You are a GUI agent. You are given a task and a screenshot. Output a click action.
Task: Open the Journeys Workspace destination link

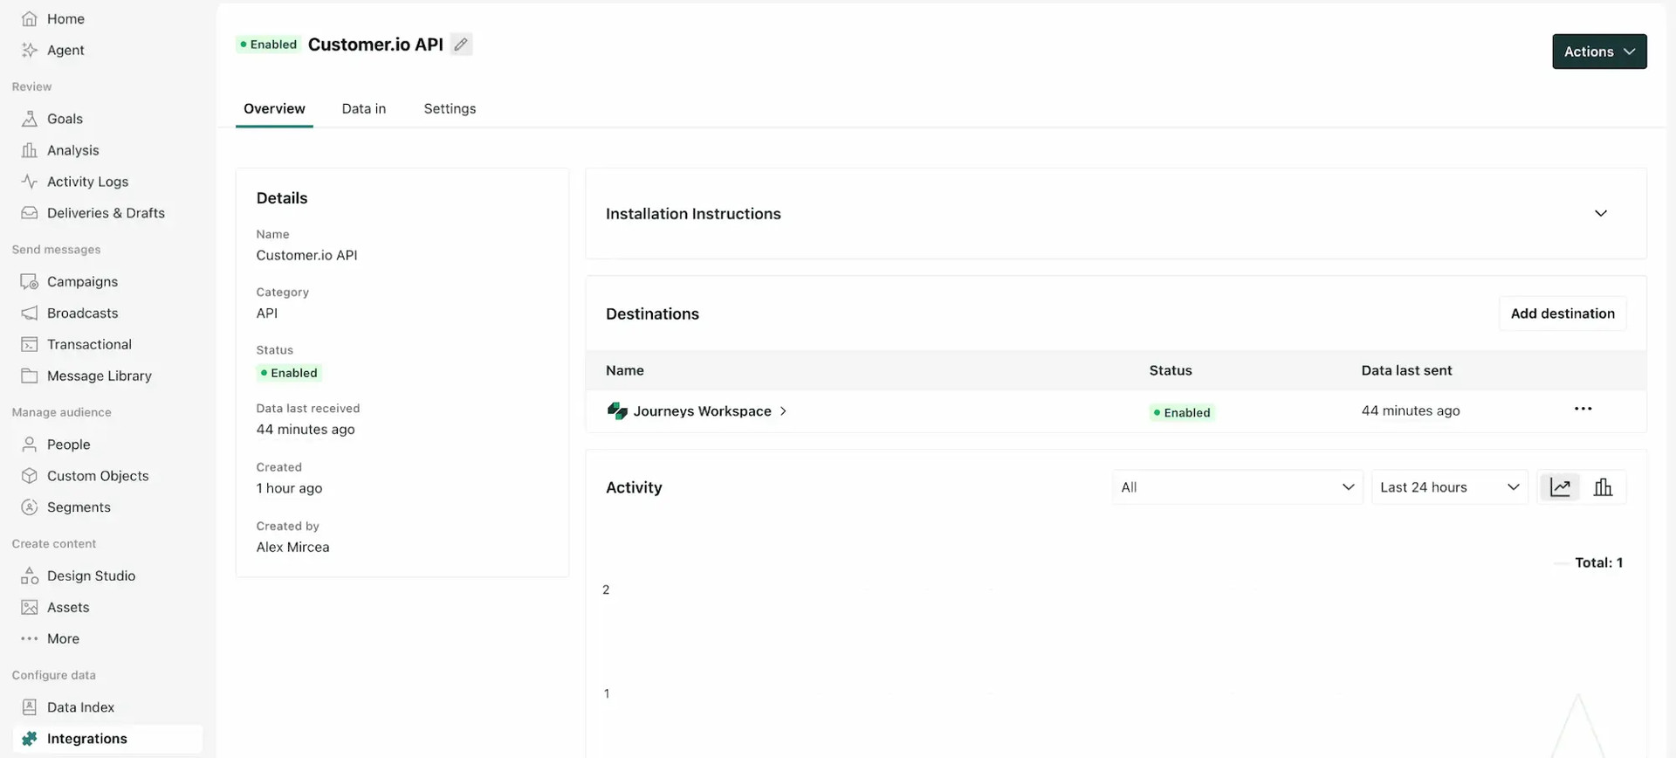(x=702, y=411)
